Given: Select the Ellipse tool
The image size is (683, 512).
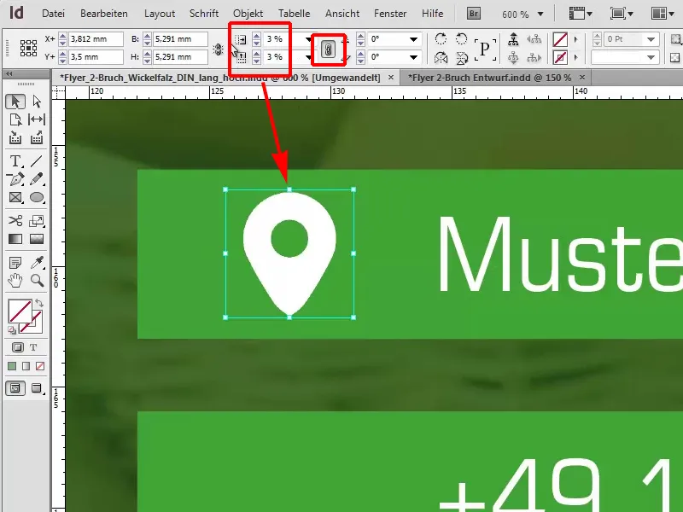Looking at the screenshot, I should pos(37,197).
